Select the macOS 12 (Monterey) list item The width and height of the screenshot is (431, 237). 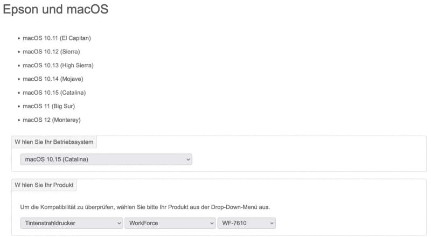tap(52, 120)
